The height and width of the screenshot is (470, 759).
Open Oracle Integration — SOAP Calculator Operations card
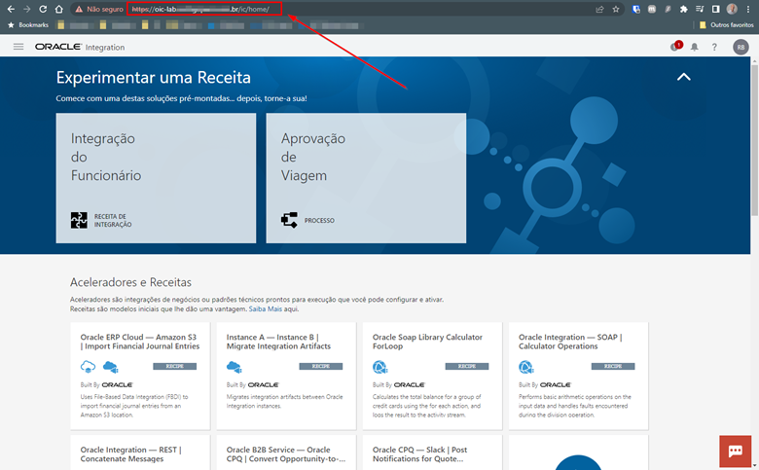pyautogui.click(x=578, y=376)
